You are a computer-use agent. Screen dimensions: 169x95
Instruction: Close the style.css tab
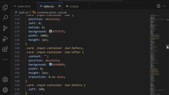[x=59, y=6]
